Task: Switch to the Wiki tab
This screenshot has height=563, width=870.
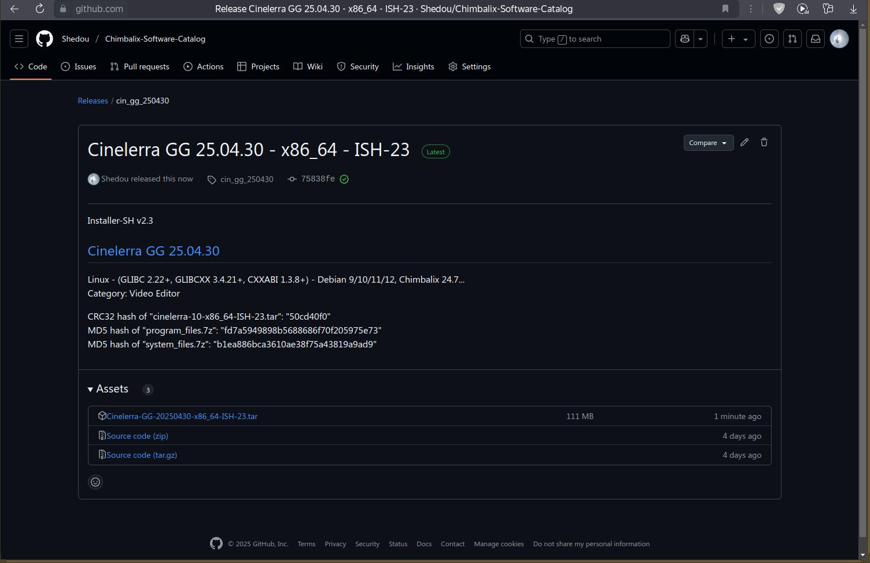Action: pyautogui.click(x=308, y=66)
